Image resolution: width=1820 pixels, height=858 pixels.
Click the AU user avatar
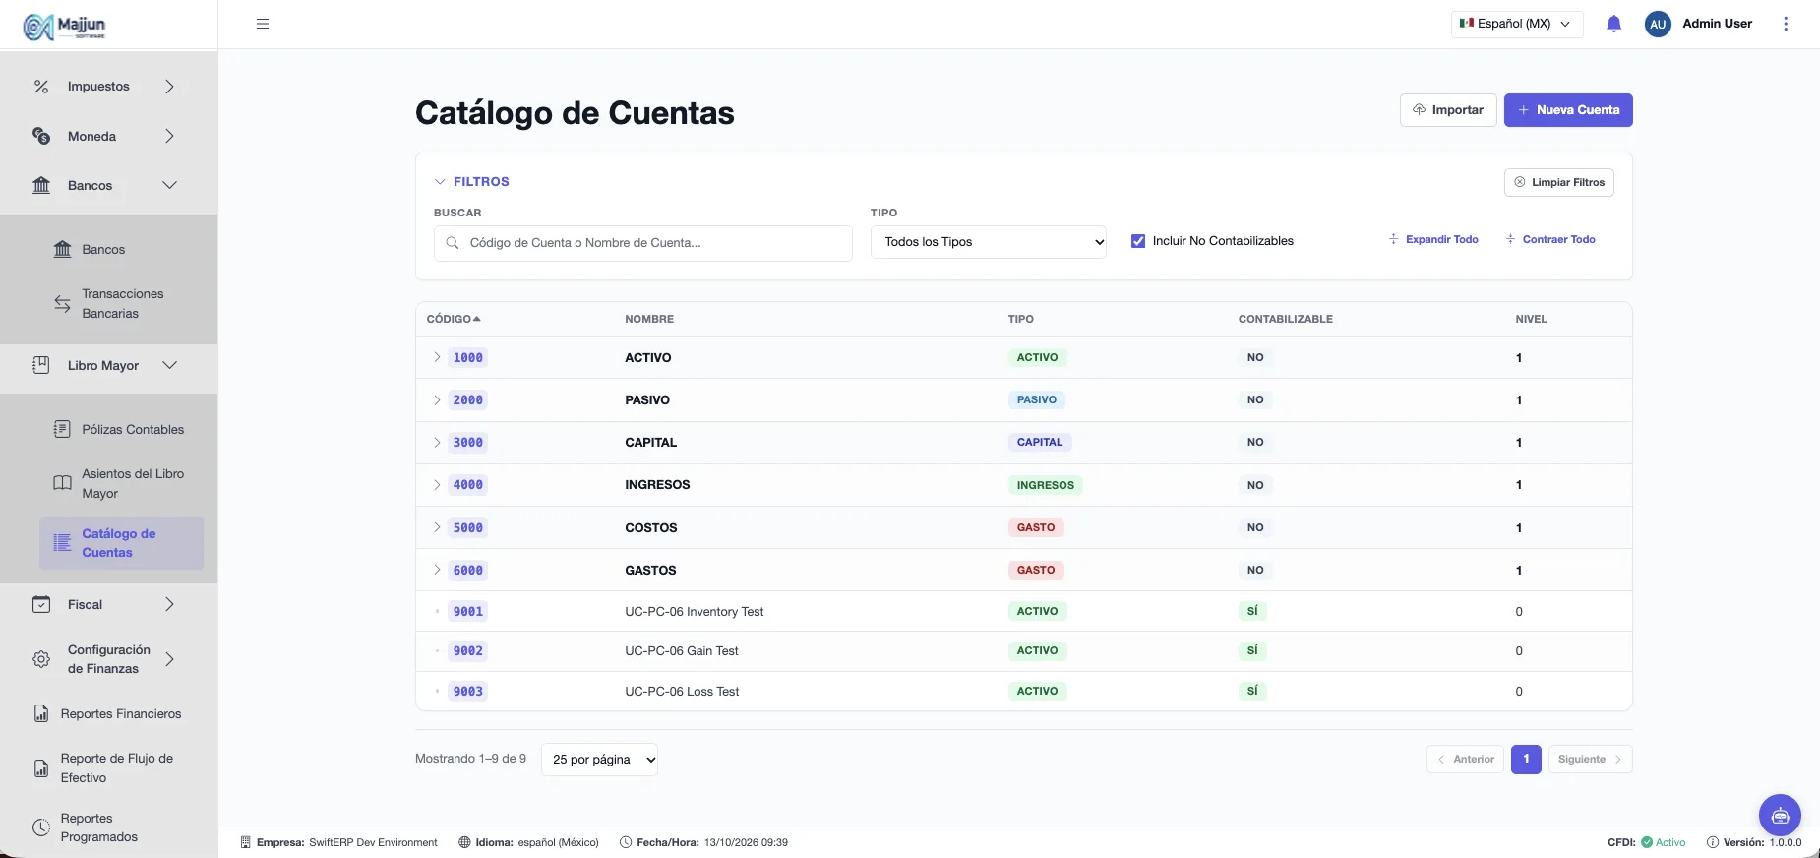click(x=1658, y=24)
